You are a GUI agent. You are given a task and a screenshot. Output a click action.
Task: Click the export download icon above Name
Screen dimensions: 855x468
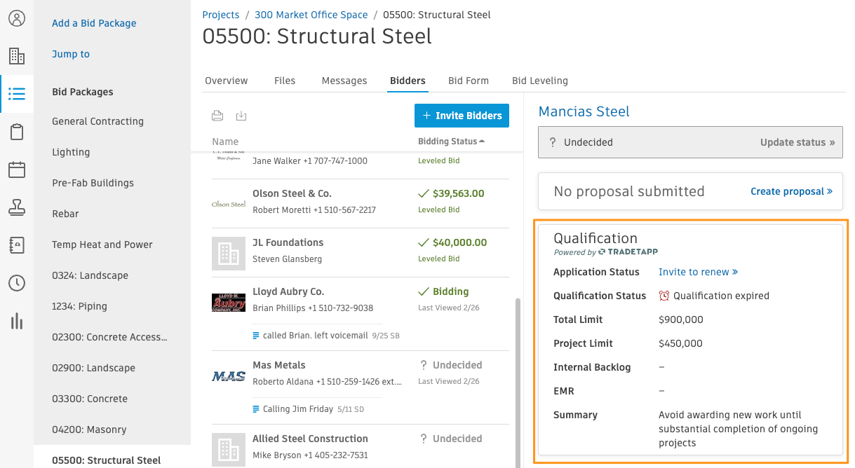[241, 116]
